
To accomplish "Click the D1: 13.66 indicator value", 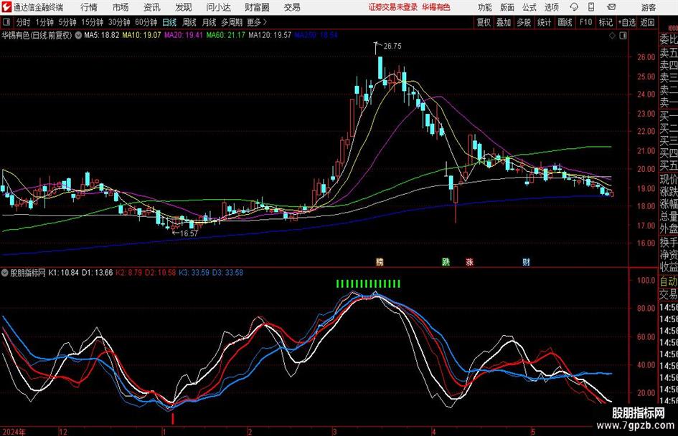I will click(x=98, y=273).
